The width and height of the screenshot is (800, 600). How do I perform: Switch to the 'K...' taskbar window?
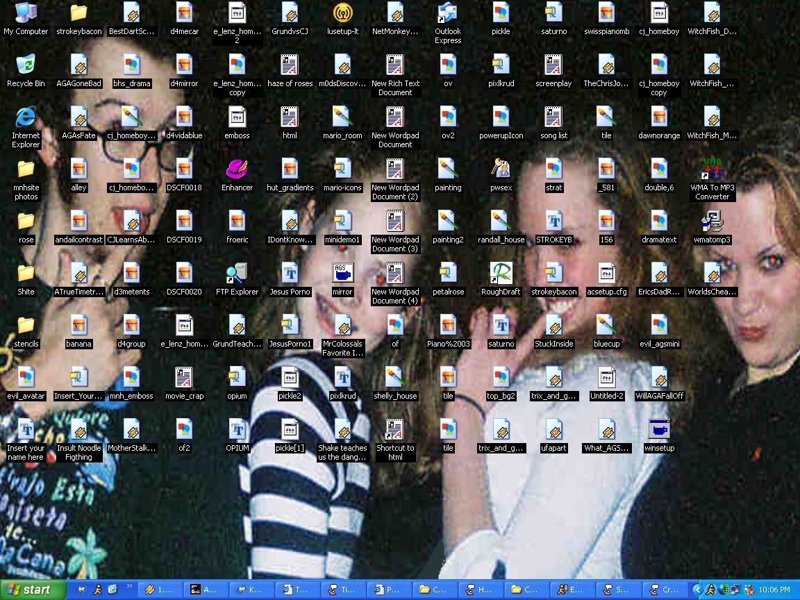(253, 590)
